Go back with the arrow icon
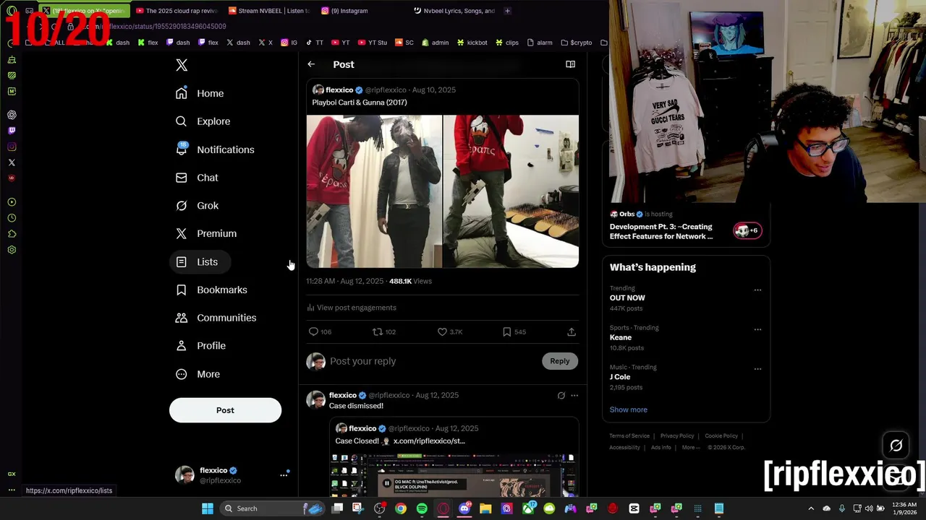The width and height of the screenshot is (926, 520). (311, 64)
